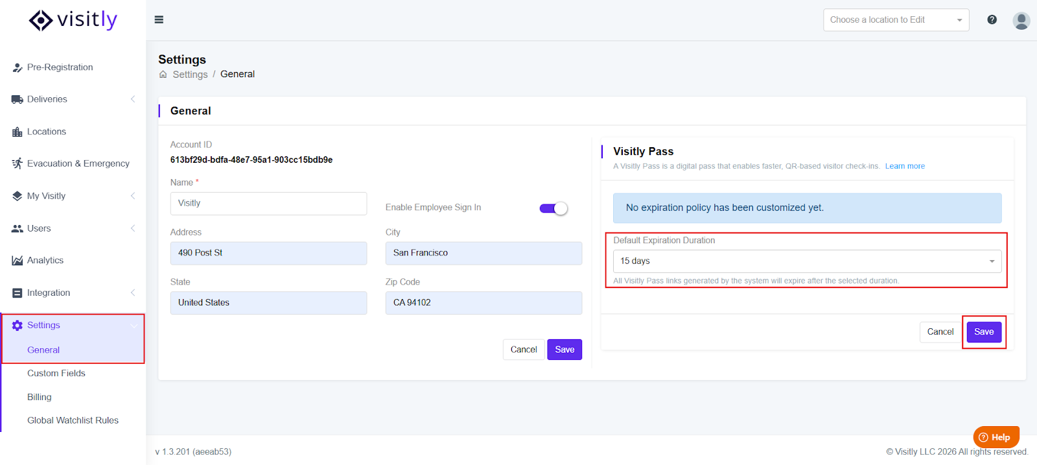Expand the My Visitly chevron

(133, 196)
